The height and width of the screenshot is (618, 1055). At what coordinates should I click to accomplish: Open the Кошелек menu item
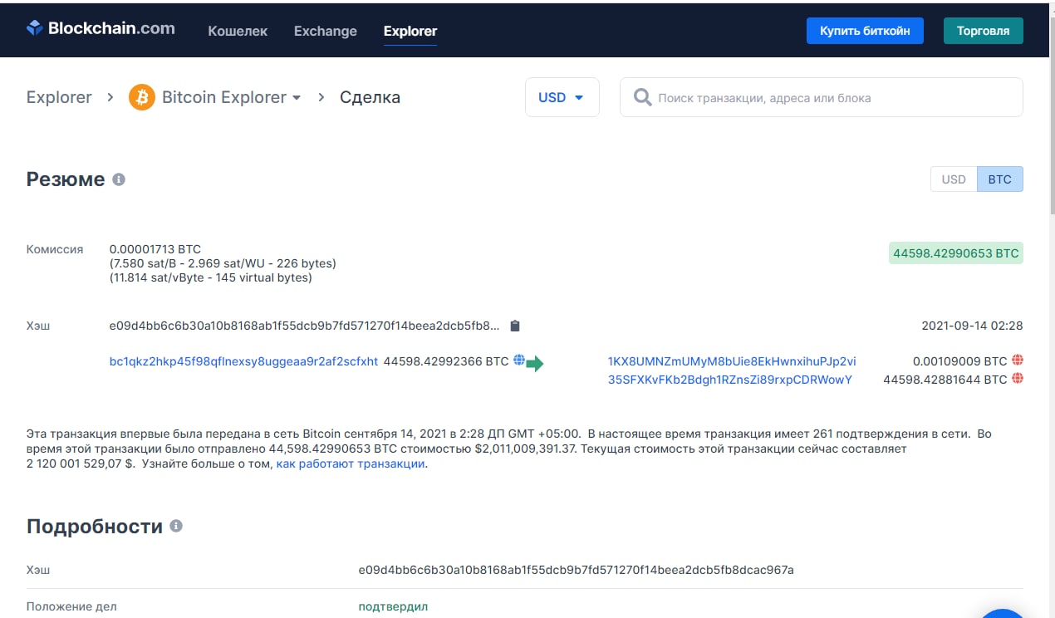pos(238,31)
